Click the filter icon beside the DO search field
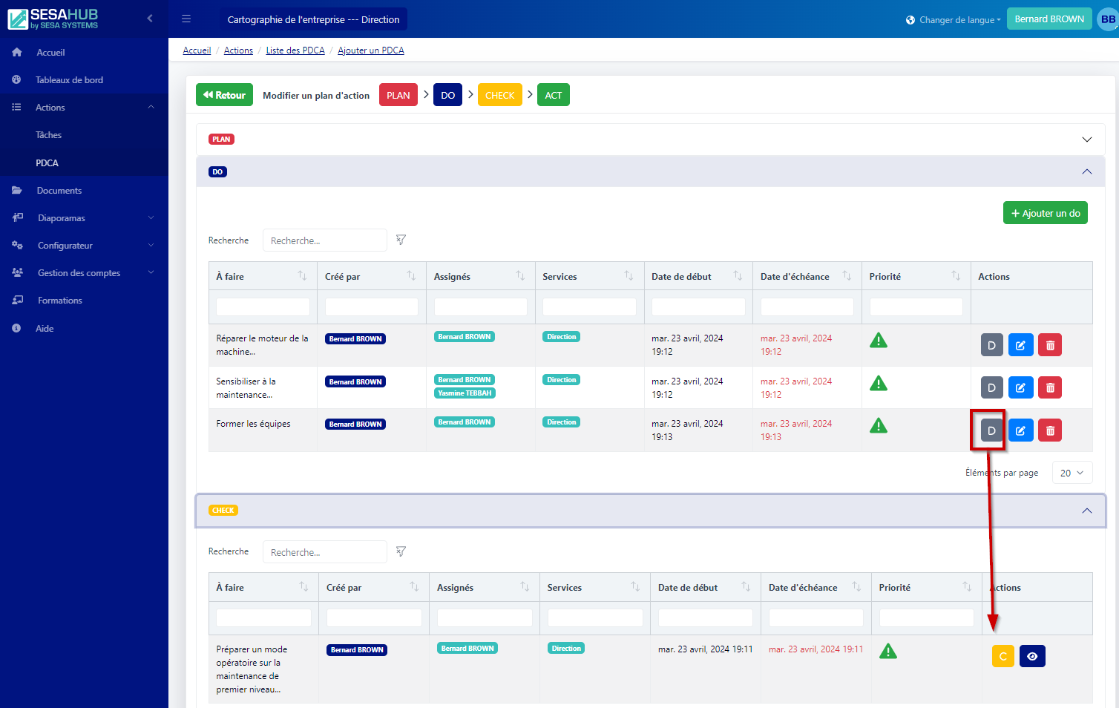 click(x=401, y=240)
